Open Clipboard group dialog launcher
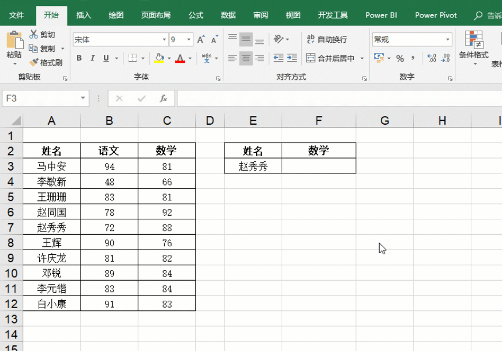502x351 pixels. pos(65,78)
